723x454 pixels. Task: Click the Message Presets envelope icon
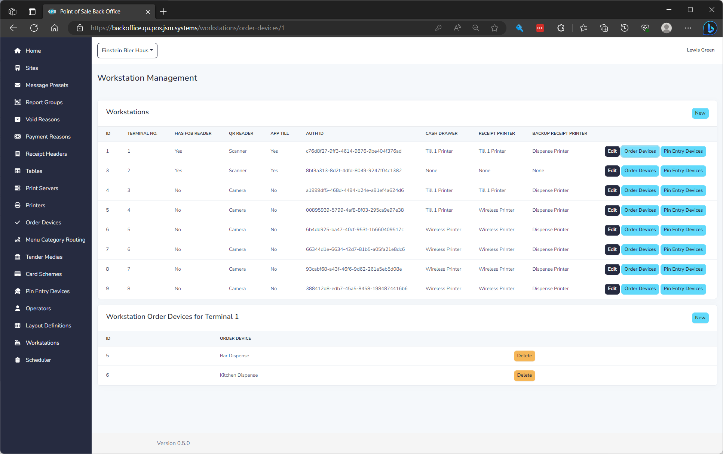[x=18, y=85]
